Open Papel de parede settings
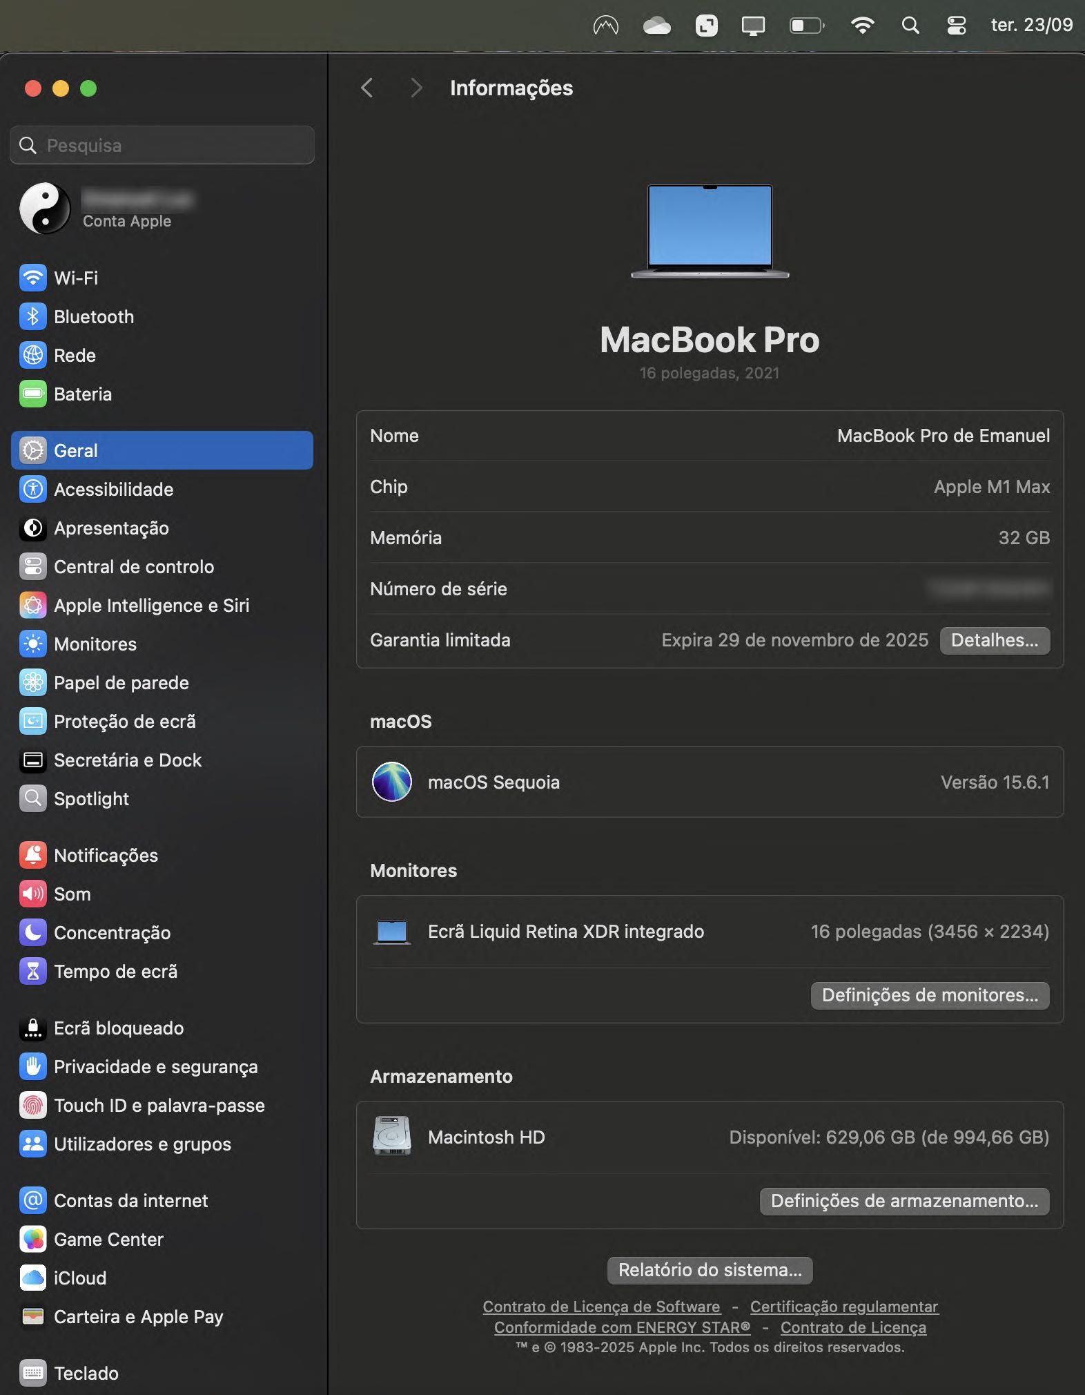The image size is (1085, 1395). 162,682
